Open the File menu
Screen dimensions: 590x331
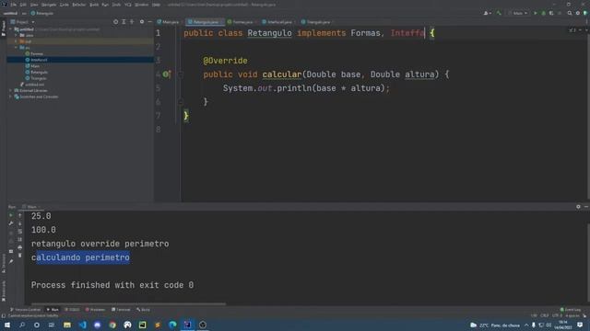click(14, 5)
